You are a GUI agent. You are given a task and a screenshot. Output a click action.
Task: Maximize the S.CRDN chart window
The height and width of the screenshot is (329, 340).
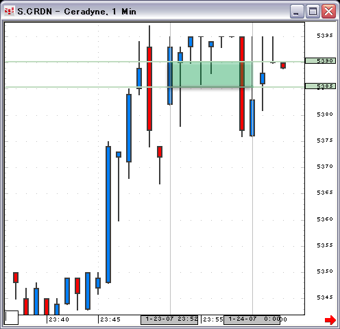coord(313,12)
